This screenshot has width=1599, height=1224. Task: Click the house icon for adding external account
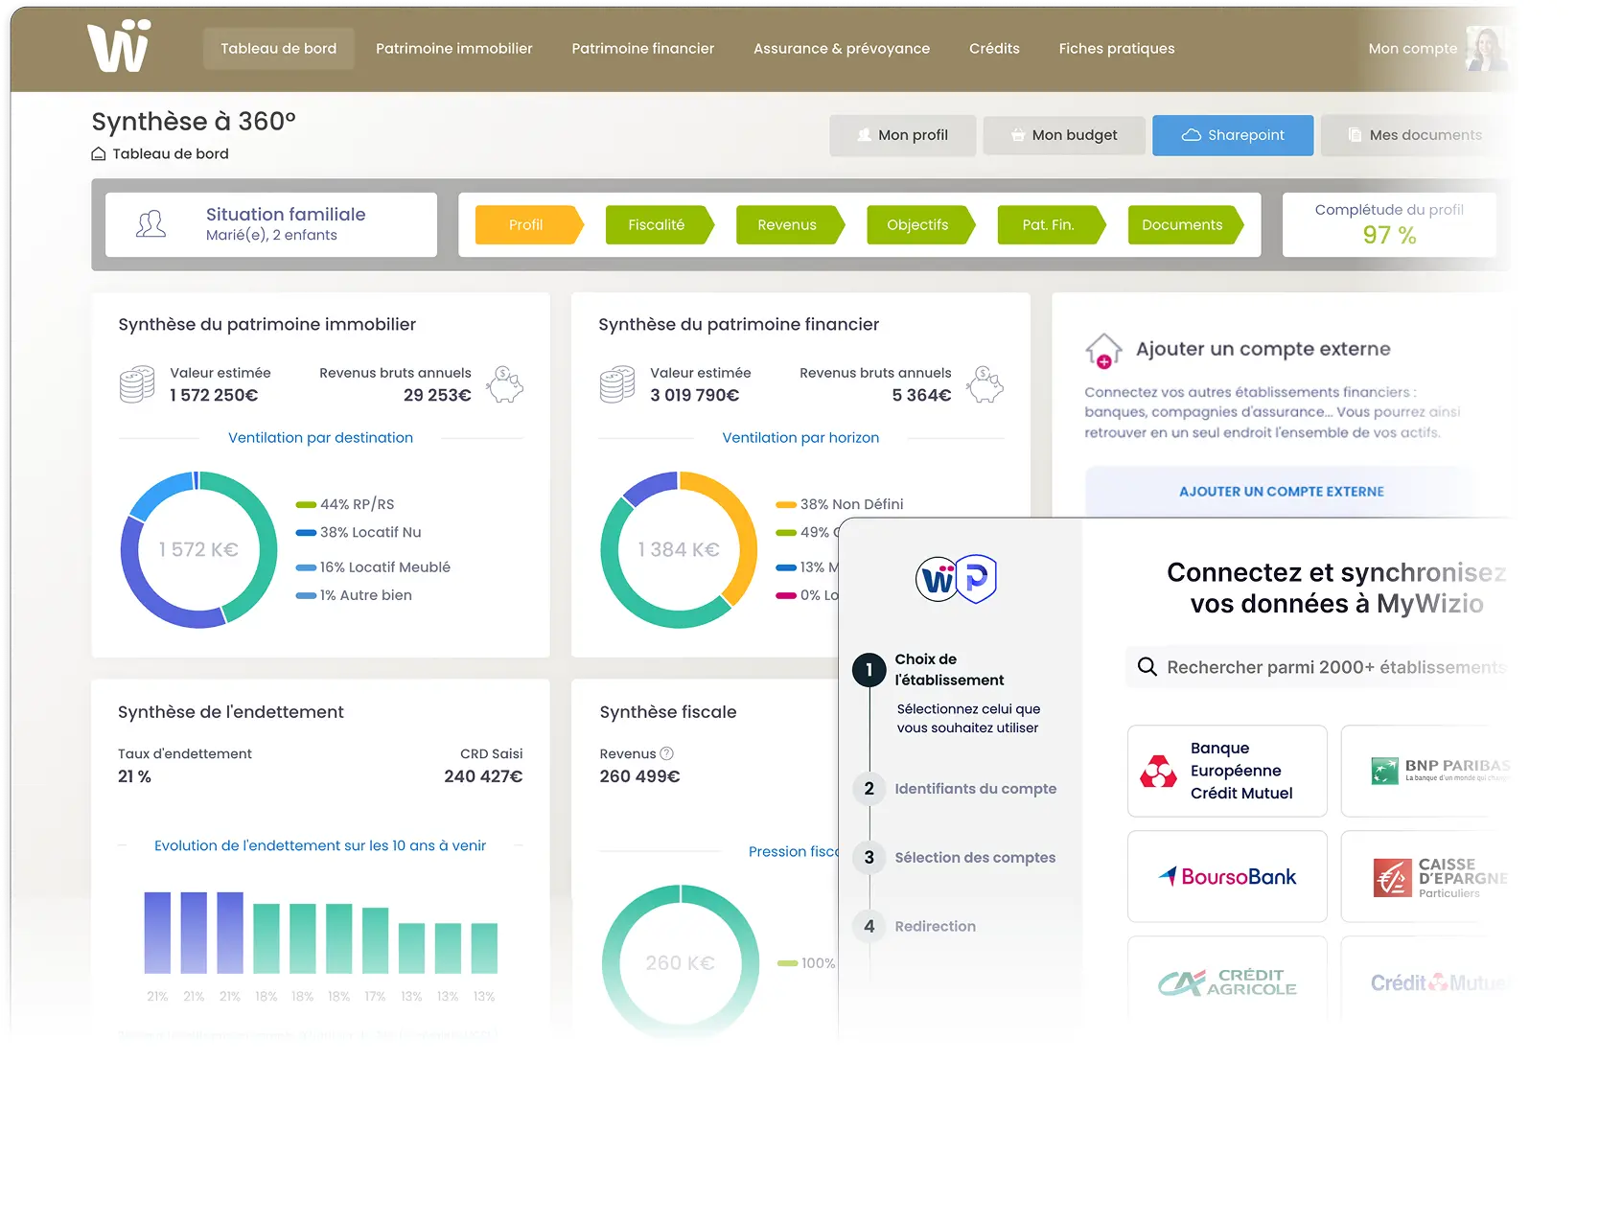(1103, 351)
